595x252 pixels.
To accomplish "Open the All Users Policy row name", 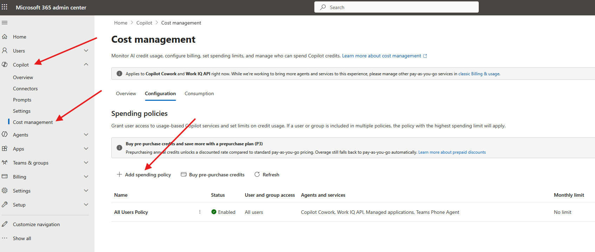I will (x=131, y=212).
